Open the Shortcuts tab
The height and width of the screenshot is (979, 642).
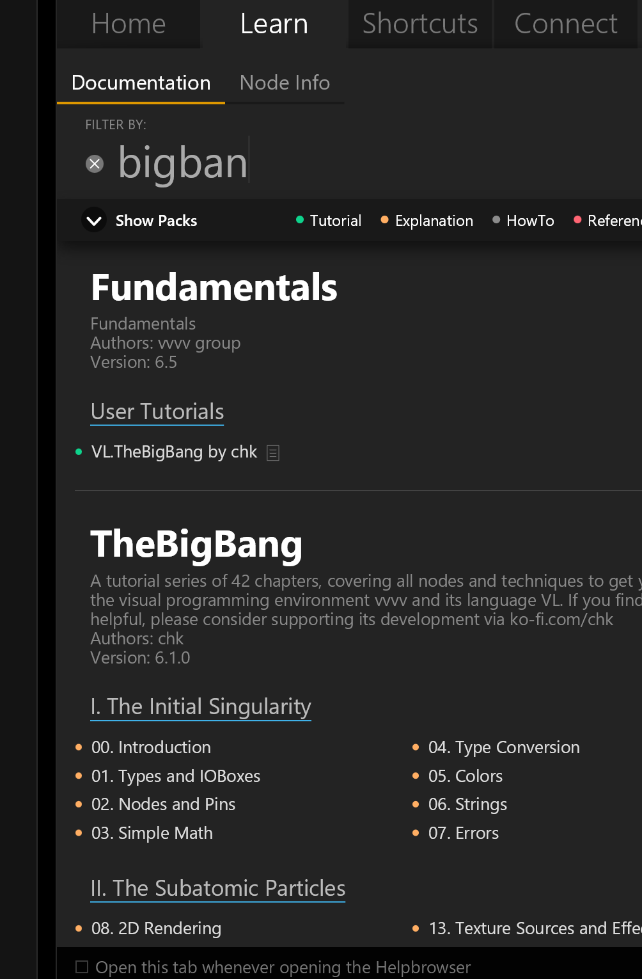point(420,24)
